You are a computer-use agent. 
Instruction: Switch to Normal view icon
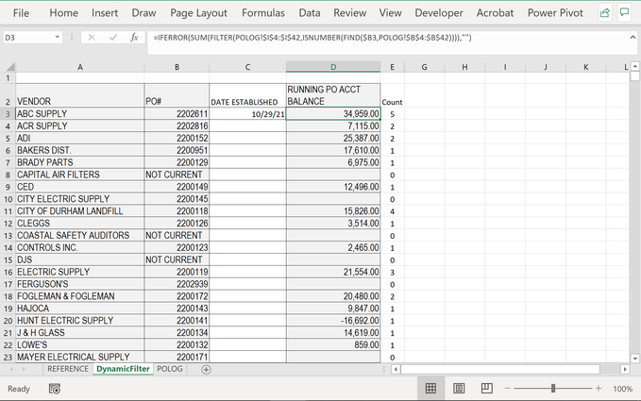pos(430,389)
